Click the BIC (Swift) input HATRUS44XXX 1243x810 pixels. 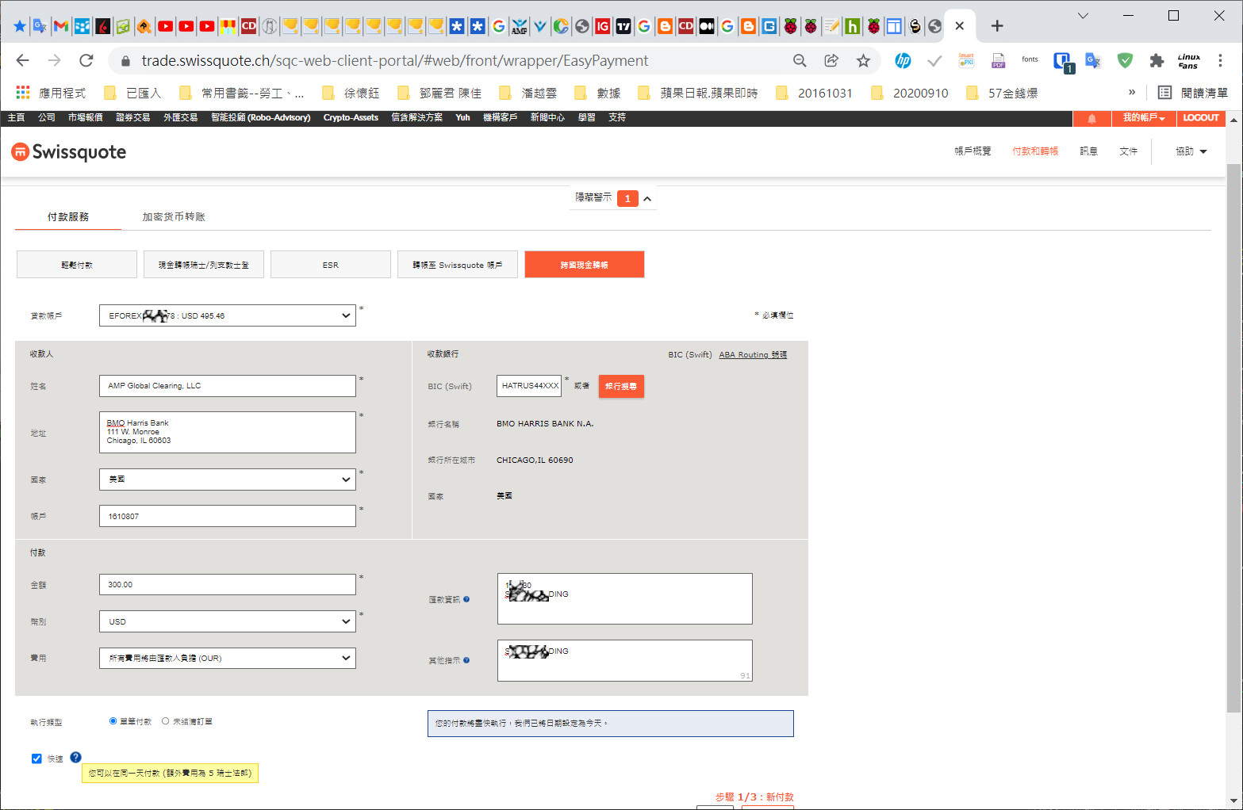pyautogui.click(x=529, y=386)
